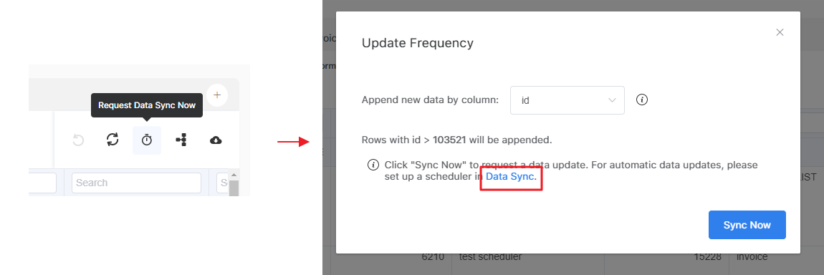The image size is (824, 275).
Task: Click the cloud download icon
Action: pos(216,140)
